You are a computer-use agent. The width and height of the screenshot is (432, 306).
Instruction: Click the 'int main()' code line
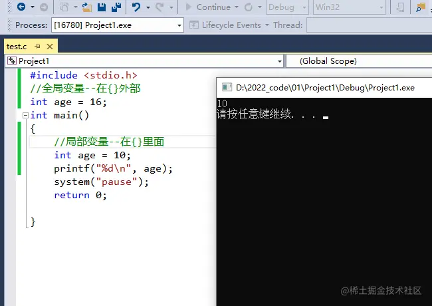(60, 115)
